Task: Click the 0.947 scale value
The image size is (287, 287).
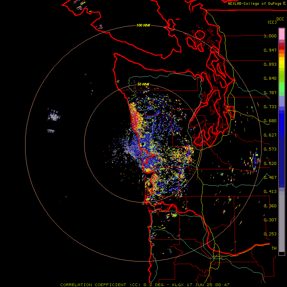Action: (270, 50)
